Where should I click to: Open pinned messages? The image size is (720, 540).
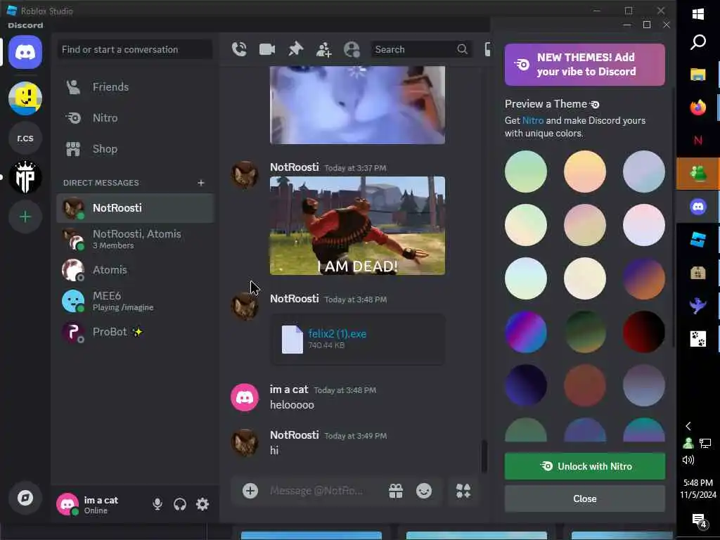[x=295, y=49]
